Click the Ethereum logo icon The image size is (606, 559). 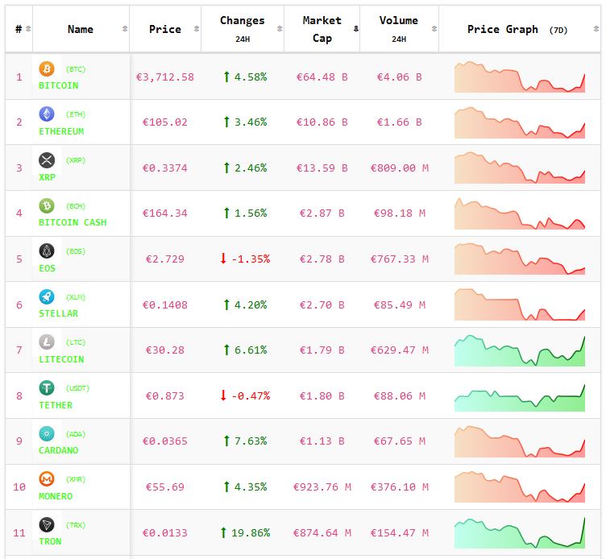click(47, 114)
